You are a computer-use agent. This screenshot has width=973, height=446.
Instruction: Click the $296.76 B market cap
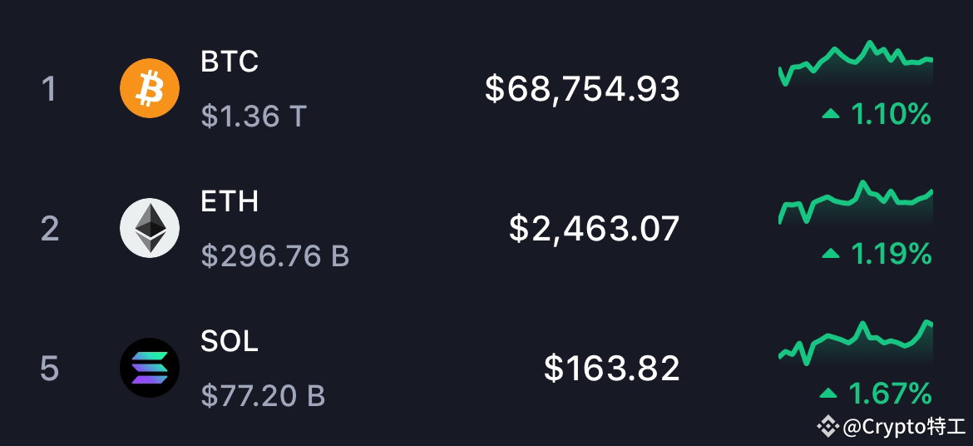pyautogui.click(x=275, y=256)
